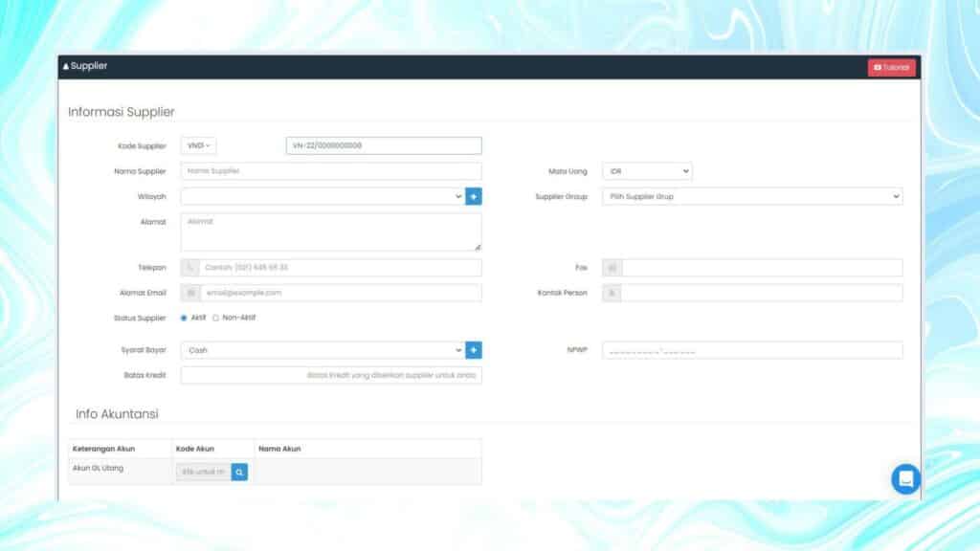The image size is (980, 551).
Task: Open the Syarat Bayar dropdown showing Cash
Action: pyautogui.click(x=321, y=349)
